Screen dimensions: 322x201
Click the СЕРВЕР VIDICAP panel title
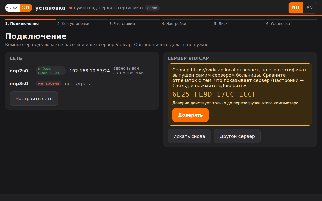(x=188, y=58)
